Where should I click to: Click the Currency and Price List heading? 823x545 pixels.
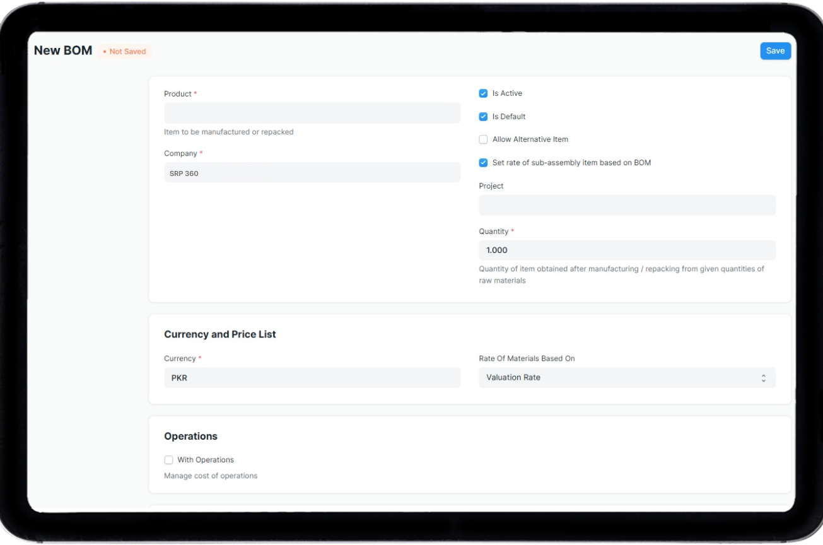[x=220, y=334]
